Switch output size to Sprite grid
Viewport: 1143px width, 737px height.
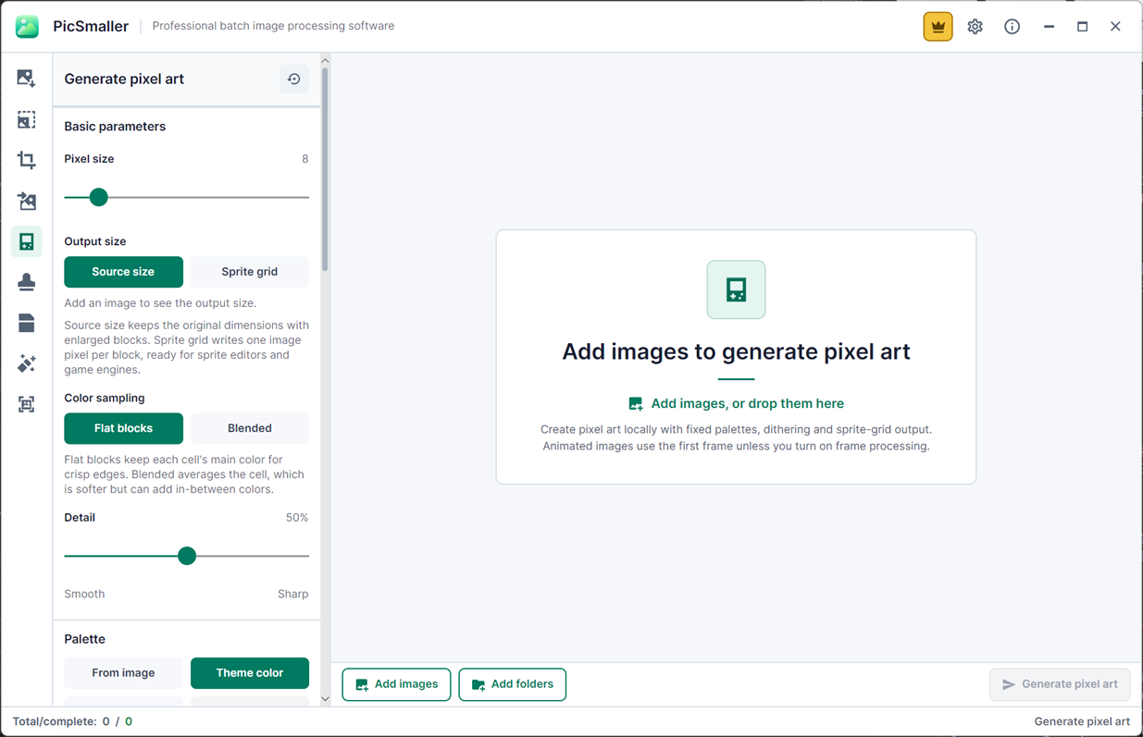coord(250,272)
